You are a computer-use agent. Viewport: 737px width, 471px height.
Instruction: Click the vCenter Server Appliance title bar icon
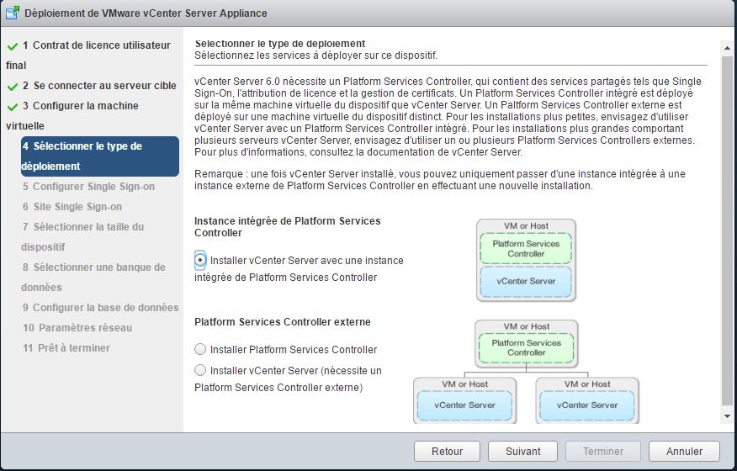[13, 13]
